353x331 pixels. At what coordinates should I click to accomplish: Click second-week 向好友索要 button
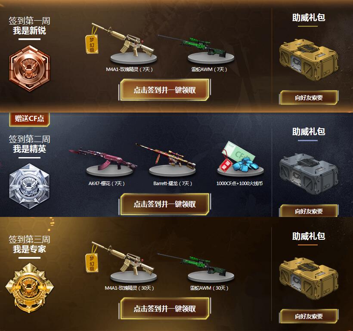(309, 211)
